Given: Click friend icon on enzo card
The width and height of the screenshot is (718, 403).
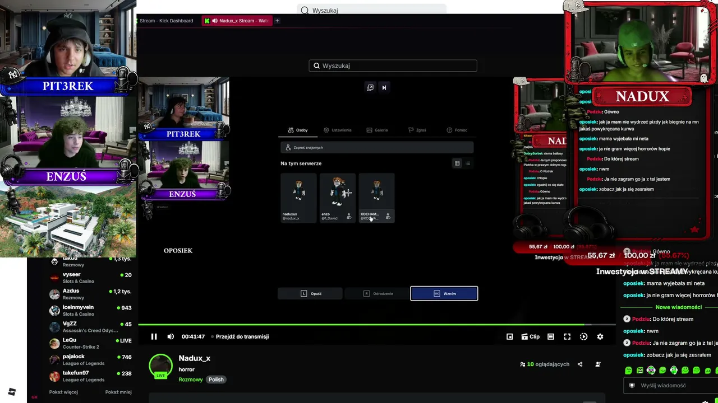Looking at the screenshot, I should (x=349, y=217).
